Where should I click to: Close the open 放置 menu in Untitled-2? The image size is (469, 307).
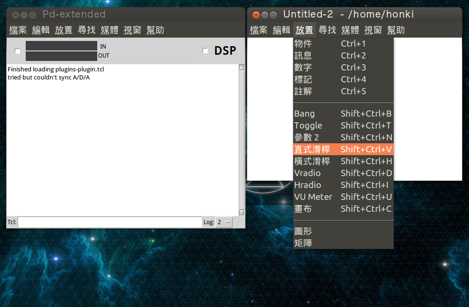point(305,30)
